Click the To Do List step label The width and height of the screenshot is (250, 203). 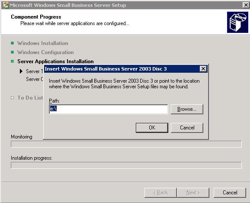coord(30,97)
